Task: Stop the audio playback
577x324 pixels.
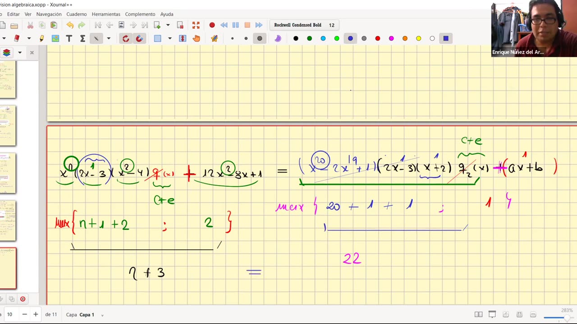Action: pos(247,25)
